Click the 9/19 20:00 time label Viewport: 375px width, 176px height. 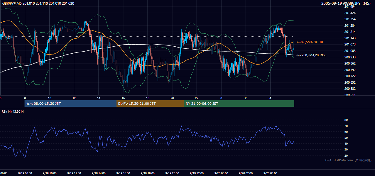172,173
